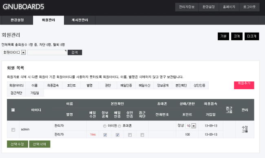This screenshot has height=158, width=265.
Task: Set font size with 기본 button
Action: (223, 36)
